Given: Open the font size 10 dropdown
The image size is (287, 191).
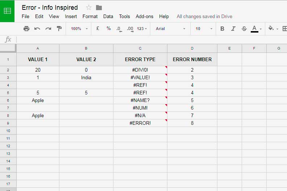Looking at the screenshot, I should pos(204,29).
